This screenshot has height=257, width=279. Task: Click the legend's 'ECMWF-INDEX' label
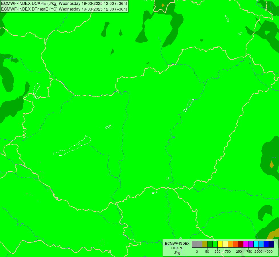pyautogui.click(x=177, y=244)
